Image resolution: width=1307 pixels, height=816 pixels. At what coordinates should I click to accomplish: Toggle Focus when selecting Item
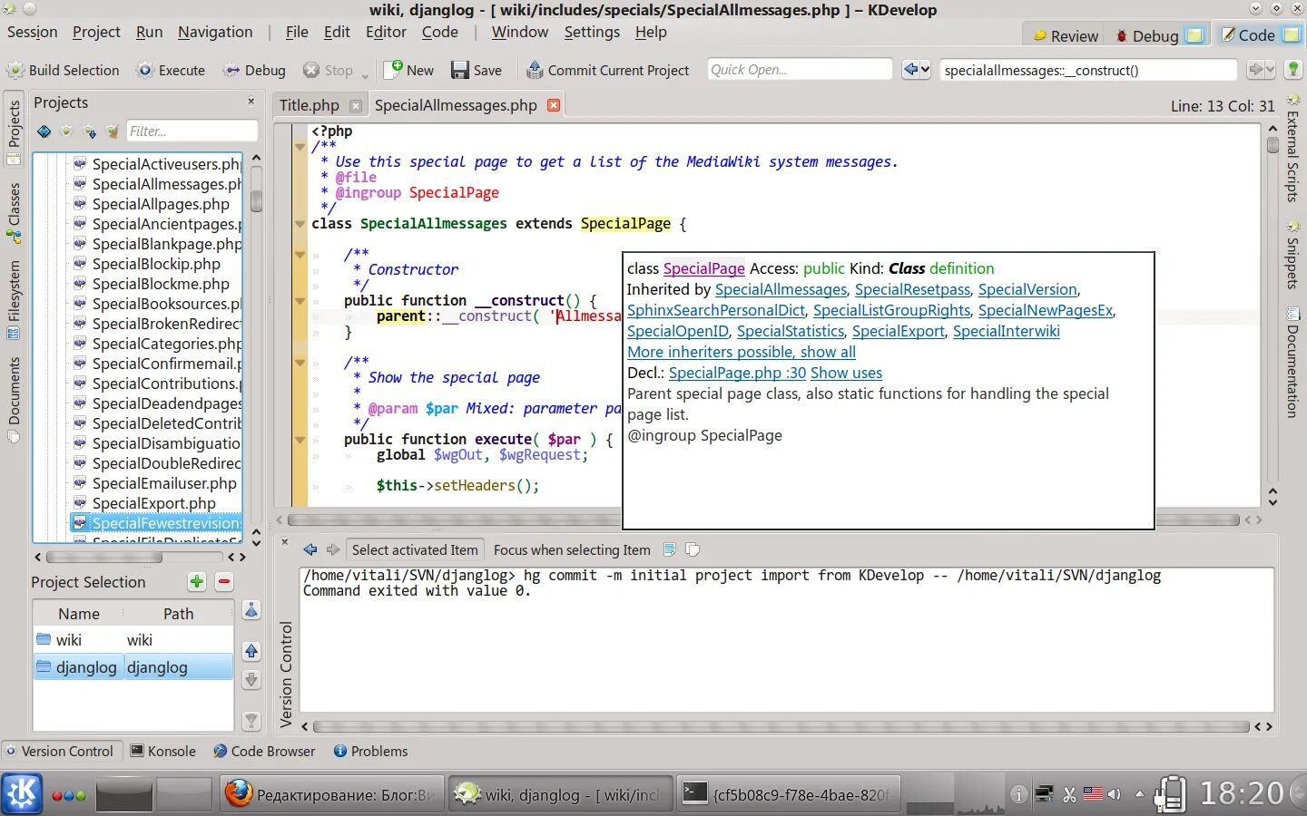pyautogui.click(x=572, y=549)
